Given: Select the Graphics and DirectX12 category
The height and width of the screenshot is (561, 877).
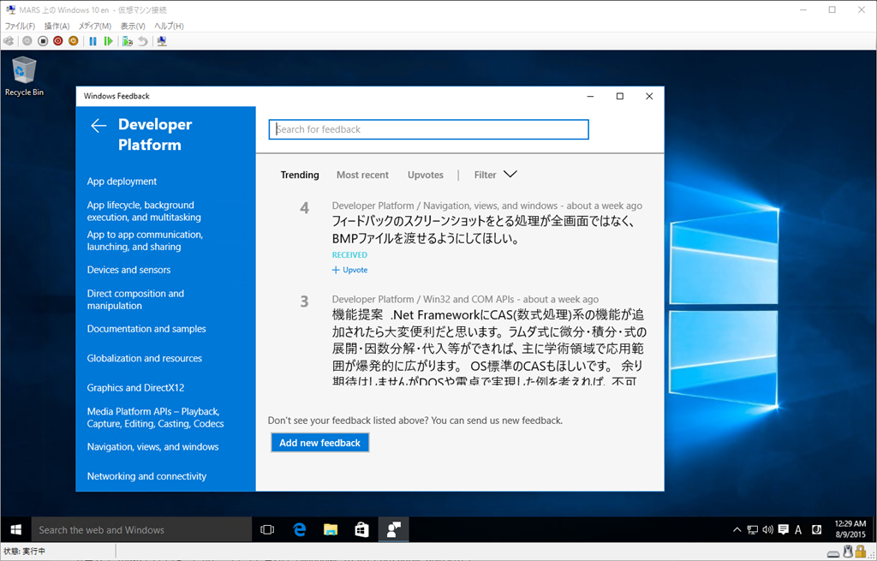Looking at the screenshot, I should tap(135, 388).
